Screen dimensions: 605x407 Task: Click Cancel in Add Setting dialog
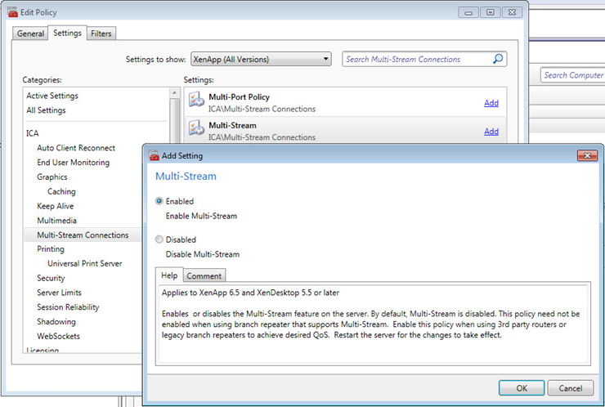click(x=571, y=388)
